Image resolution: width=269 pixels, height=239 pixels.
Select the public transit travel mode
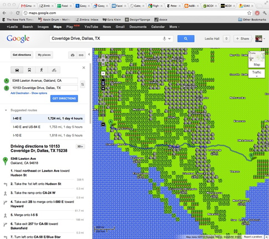pyautogui.click(x=29, y=70)
